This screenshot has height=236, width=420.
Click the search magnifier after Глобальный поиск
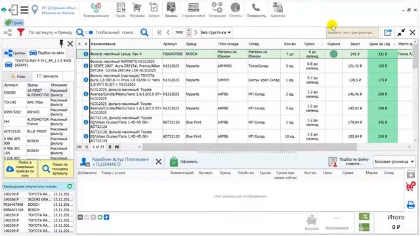[x=144, y=32]
